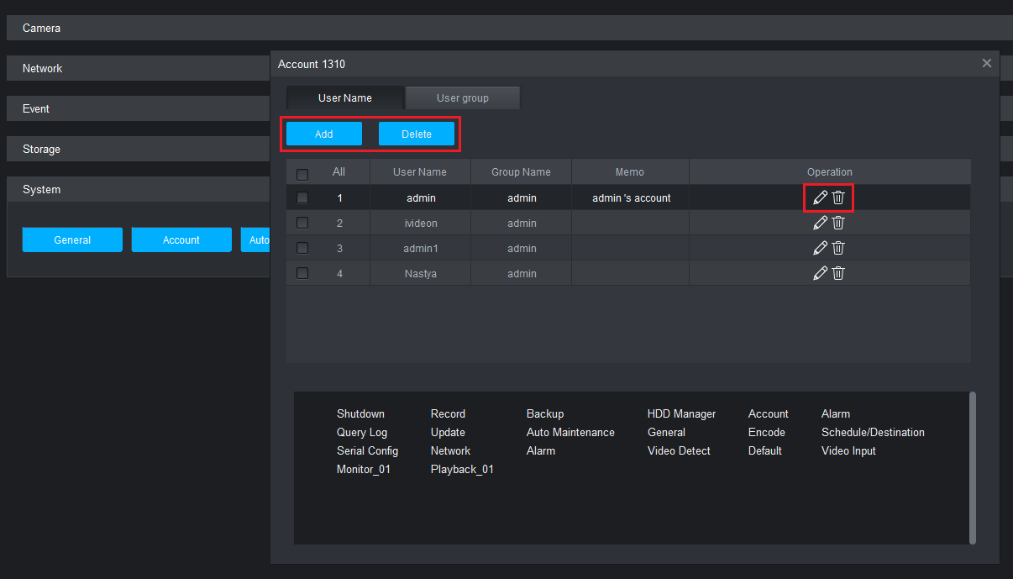Edit the admin user with the pencil icon
This screenshot has height=579, width=1013.
[x=821, y=197]
